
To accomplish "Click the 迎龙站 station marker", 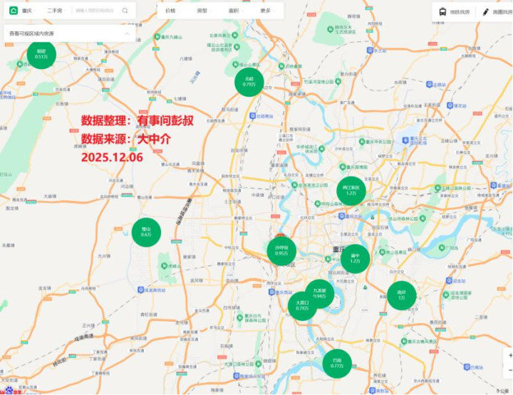I will click(x=449, y=280).
